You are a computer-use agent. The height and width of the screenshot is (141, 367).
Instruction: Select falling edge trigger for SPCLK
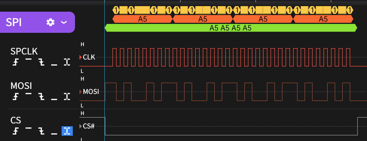tap(42, 62)
